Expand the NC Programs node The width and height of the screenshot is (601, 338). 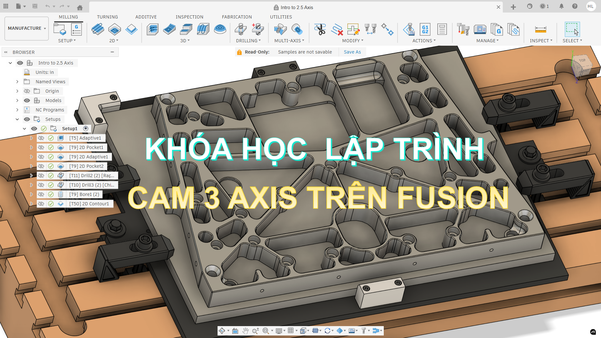[17, 110]
